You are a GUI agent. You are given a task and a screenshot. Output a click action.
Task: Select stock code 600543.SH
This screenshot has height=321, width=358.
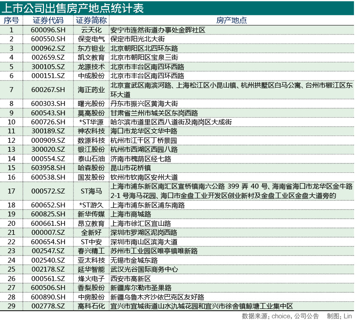[48, 113]
